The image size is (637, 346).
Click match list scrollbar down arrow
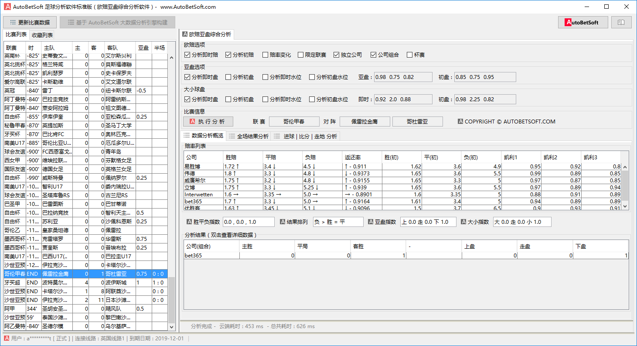coord(172,326)
